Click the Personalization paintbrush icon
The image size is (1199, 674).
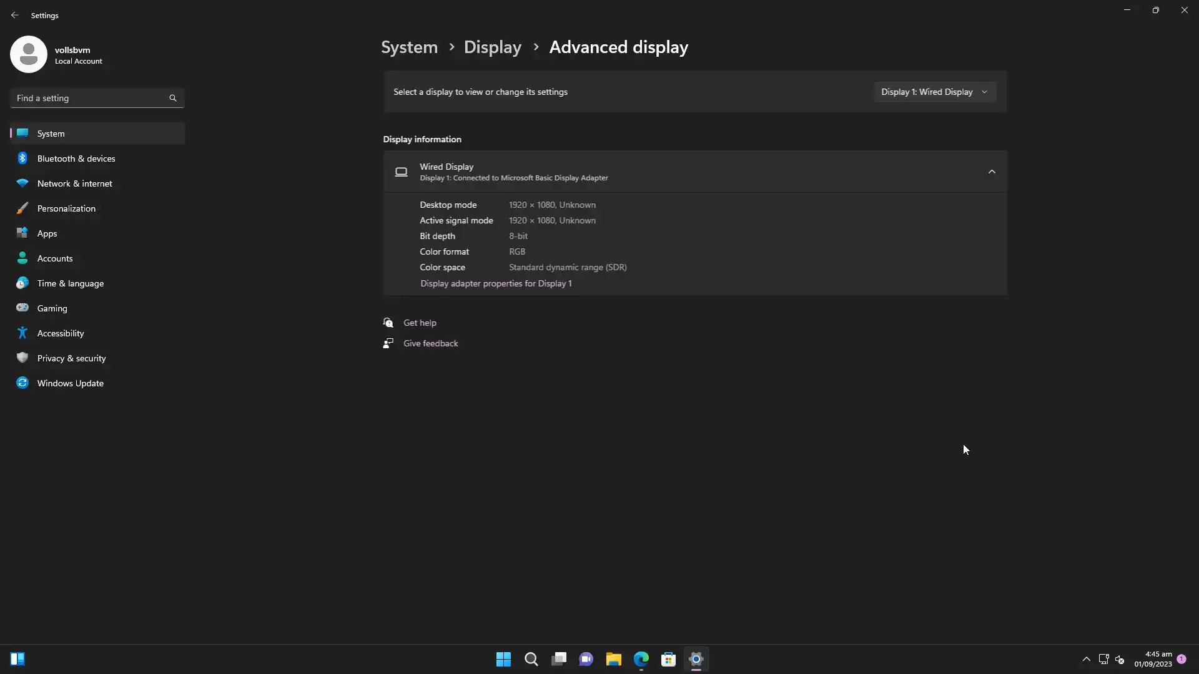point(22,208)
